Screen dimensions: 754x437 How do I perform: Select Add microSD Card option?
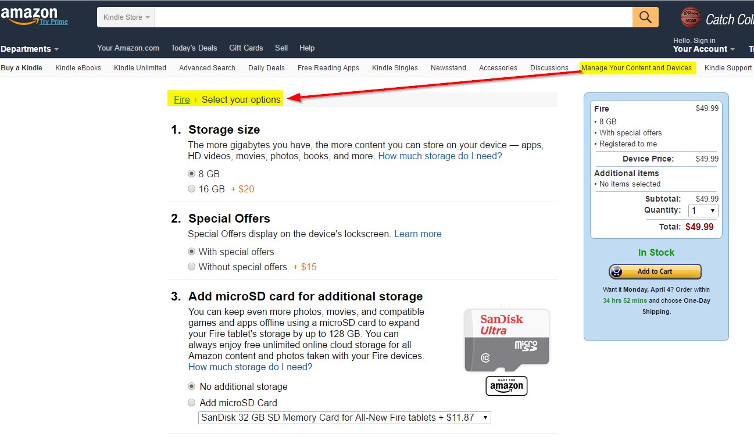click(x=192, y=403)
